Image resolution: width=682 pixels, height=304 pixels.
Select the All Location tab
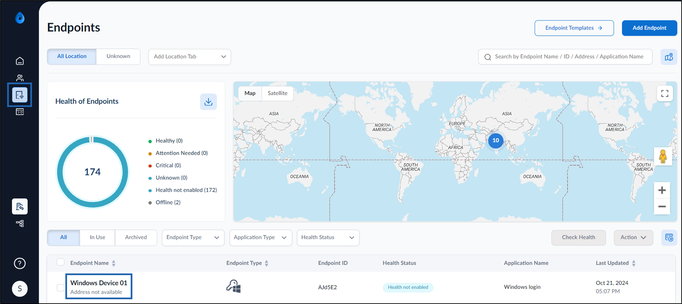(72, 56)
